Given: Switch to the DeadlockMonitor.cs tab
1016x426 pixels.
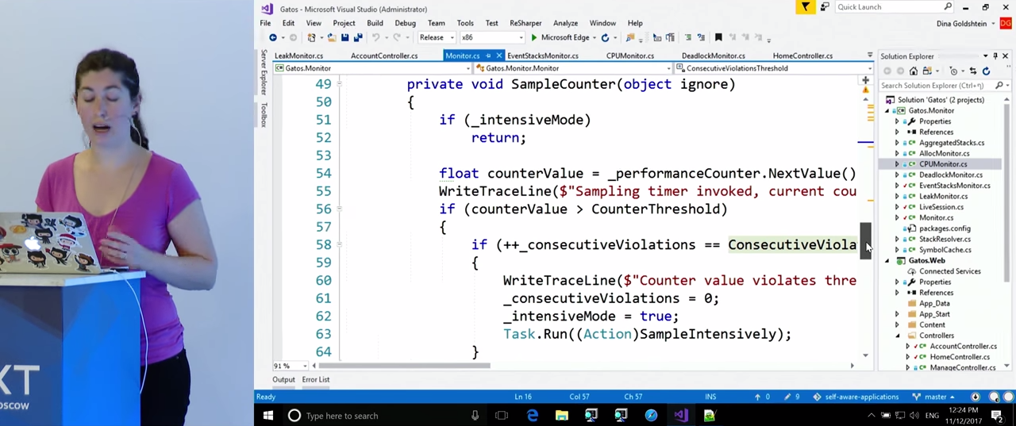Looking at the screenshot, I should pos(713,56).
